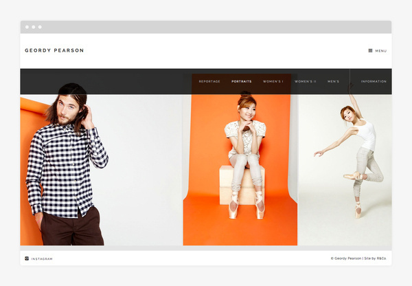Open the MEN'S gallery
This screenshot has width=412, height=286.
333,82
